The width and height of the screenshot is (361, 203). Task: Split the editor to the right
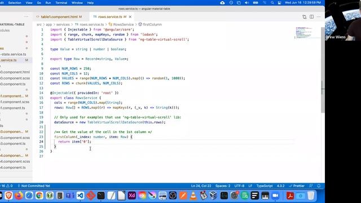(x=311, y=17)
